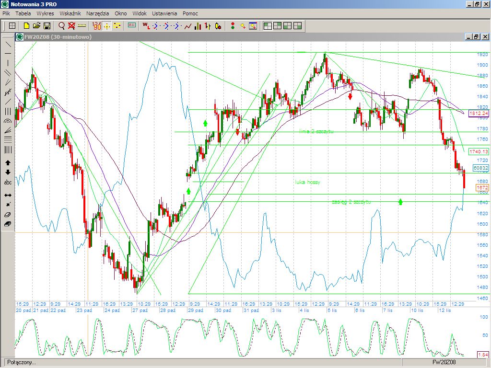The image size is (491, 368).
Task: Select the abc text annotation tool
Action: point(8,183)
